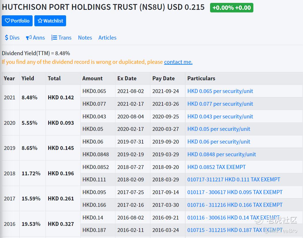Viewport: 303px width, 238px height.
Task: Open the Divs tab
Action: (x=12, y=38)
